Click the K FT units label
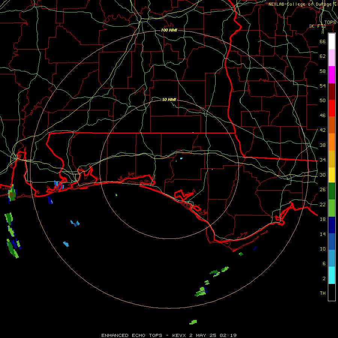This screenshot has height=338, width=338. (317, 26)
